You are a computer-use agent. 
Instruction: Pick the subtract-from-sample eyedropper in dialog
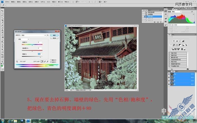pyautogui.click(x=48, y=62)
